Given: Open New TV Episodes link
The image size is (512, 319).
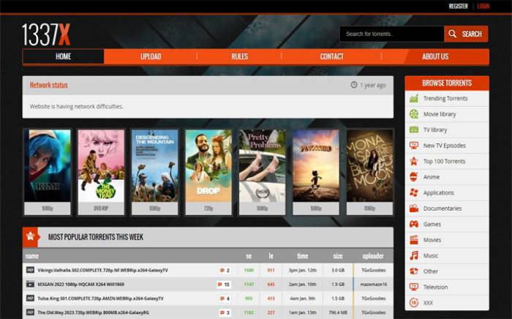Looking at the screenshot, I should pos(445,146).
